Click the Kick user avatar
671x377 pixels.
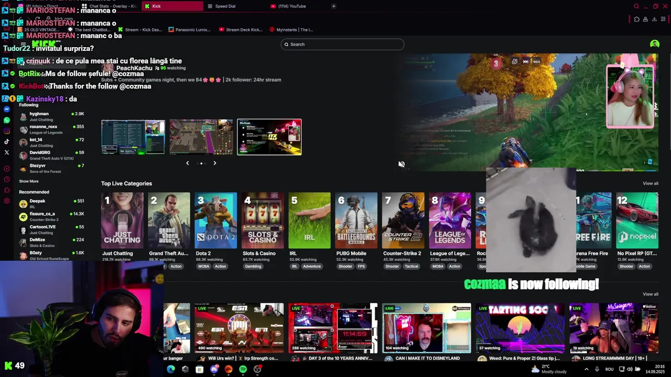pos(655,44)
